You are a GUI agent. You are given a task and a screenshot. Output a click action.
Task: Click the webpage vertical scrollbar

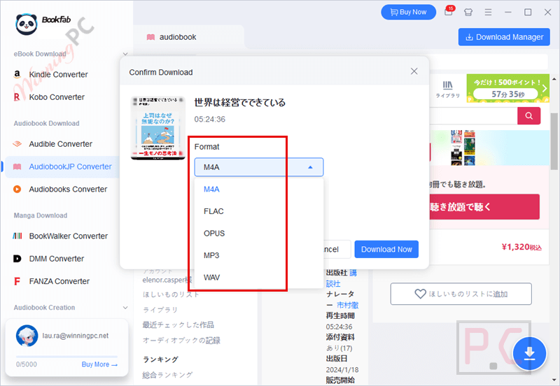tap(554, 143)
